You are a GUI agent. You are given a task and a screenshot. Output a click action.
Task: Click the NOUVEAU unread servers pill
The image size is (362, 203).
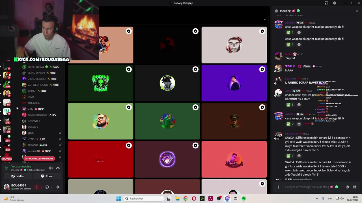[x=7, y=159]
